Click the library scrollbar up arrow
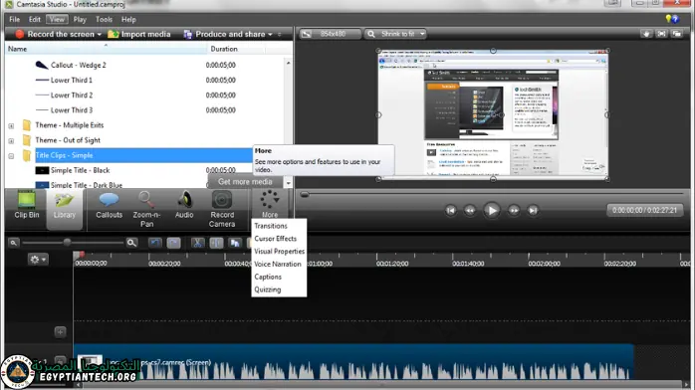 point(288,63)
